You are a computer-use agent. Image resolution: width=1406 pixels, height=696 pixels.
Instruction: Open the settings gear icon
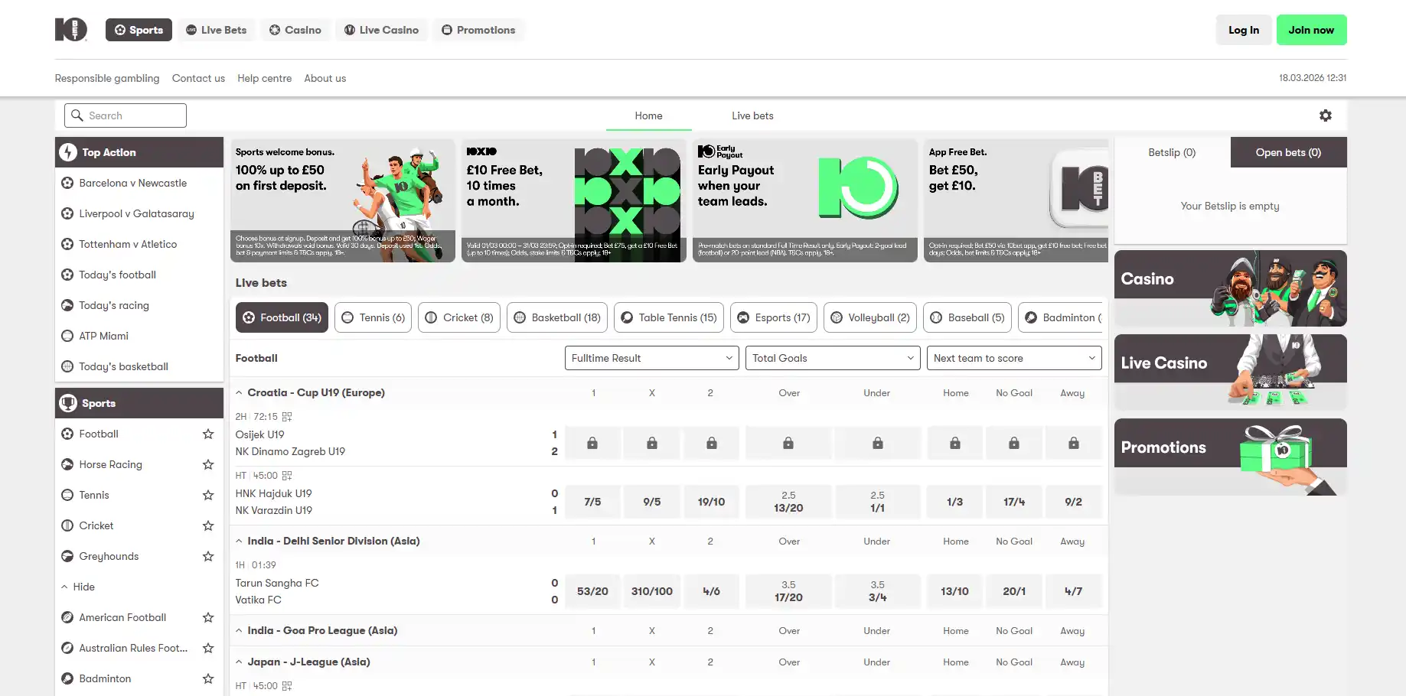click(x=1326, y=115)
